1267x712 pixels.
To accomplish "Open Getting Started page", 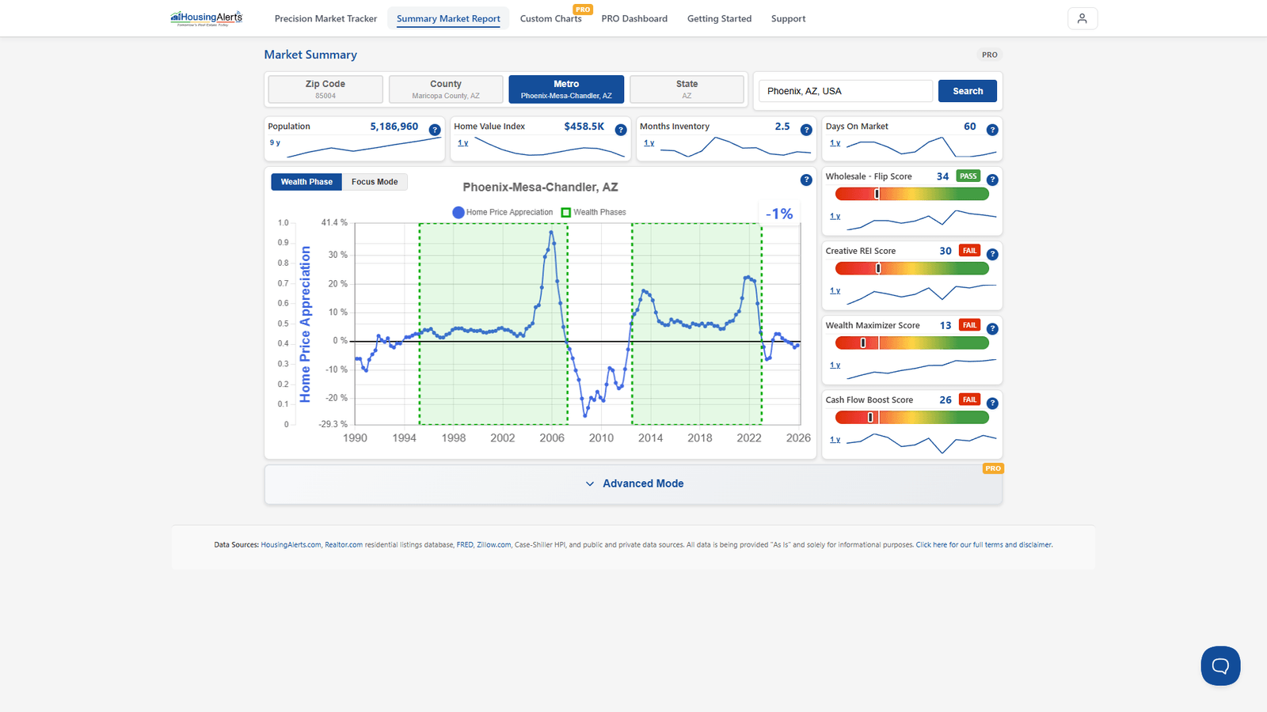I will point(719,18).
